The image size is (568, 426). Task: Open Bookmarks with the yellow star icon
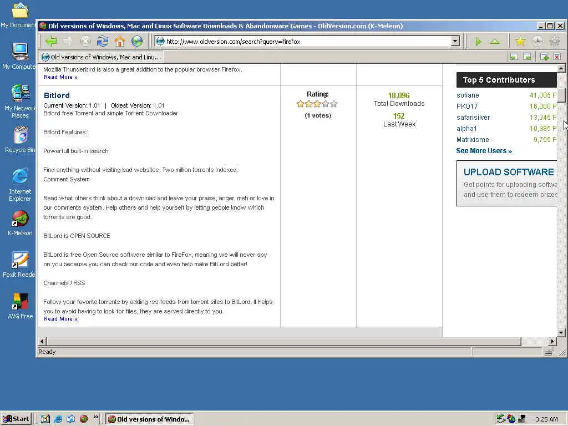(520, 41)
